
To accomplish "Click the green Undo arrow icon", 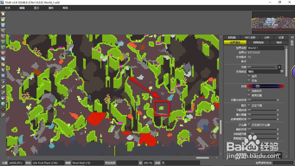I will [3, 42].
